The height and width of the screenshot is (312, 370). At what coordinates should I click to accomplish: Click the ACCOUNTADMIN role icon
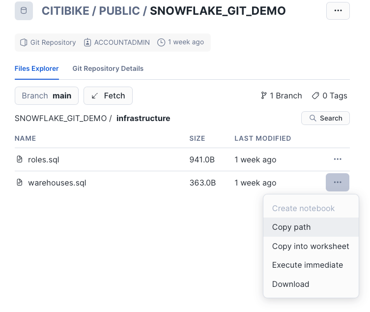[x=87, y=42]
